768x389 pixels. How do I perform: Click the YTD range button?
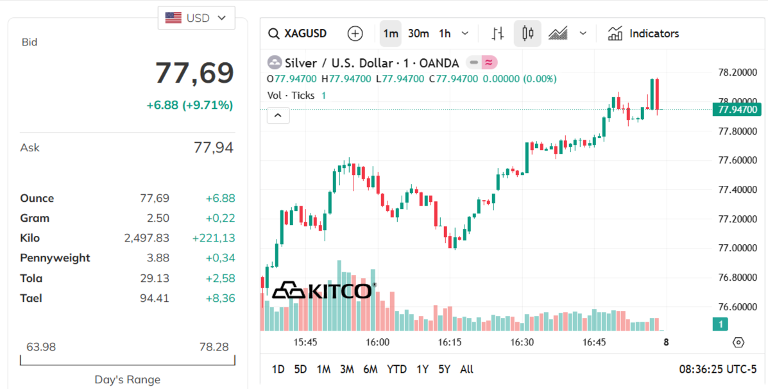(x=397, y=369)
